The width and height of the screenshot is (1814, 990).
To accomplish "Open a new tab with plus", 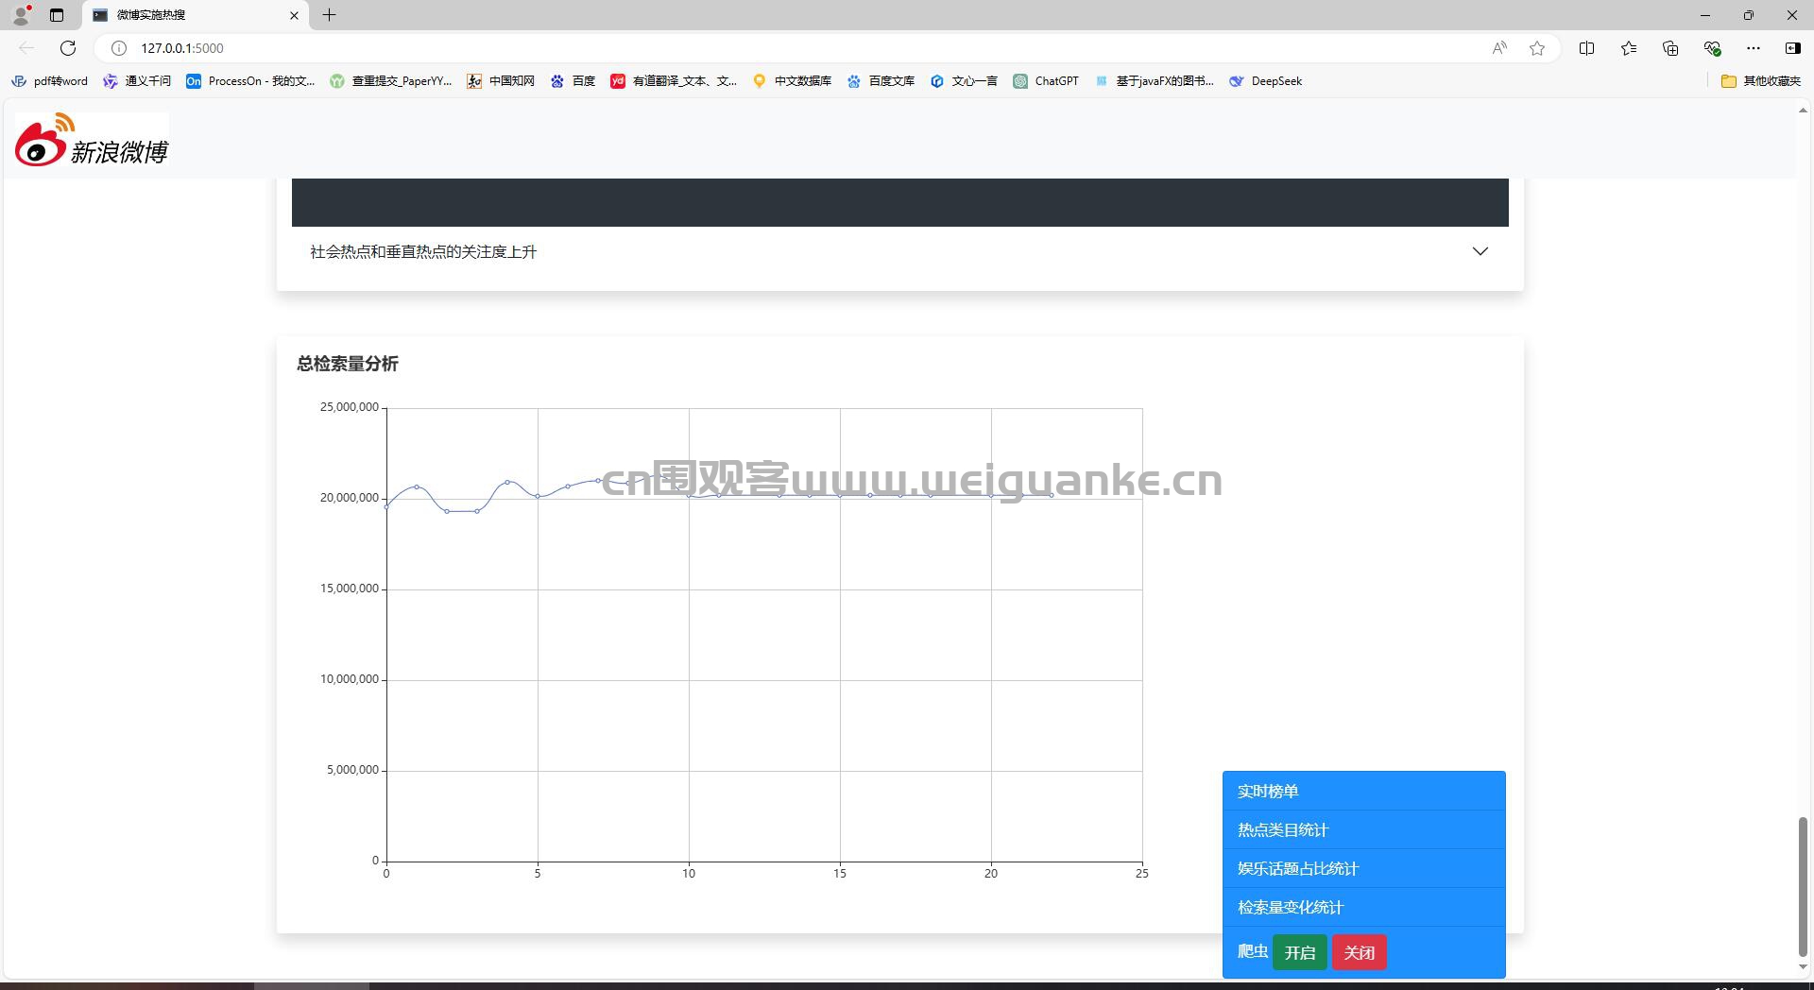I will click(x=330, y=15).
